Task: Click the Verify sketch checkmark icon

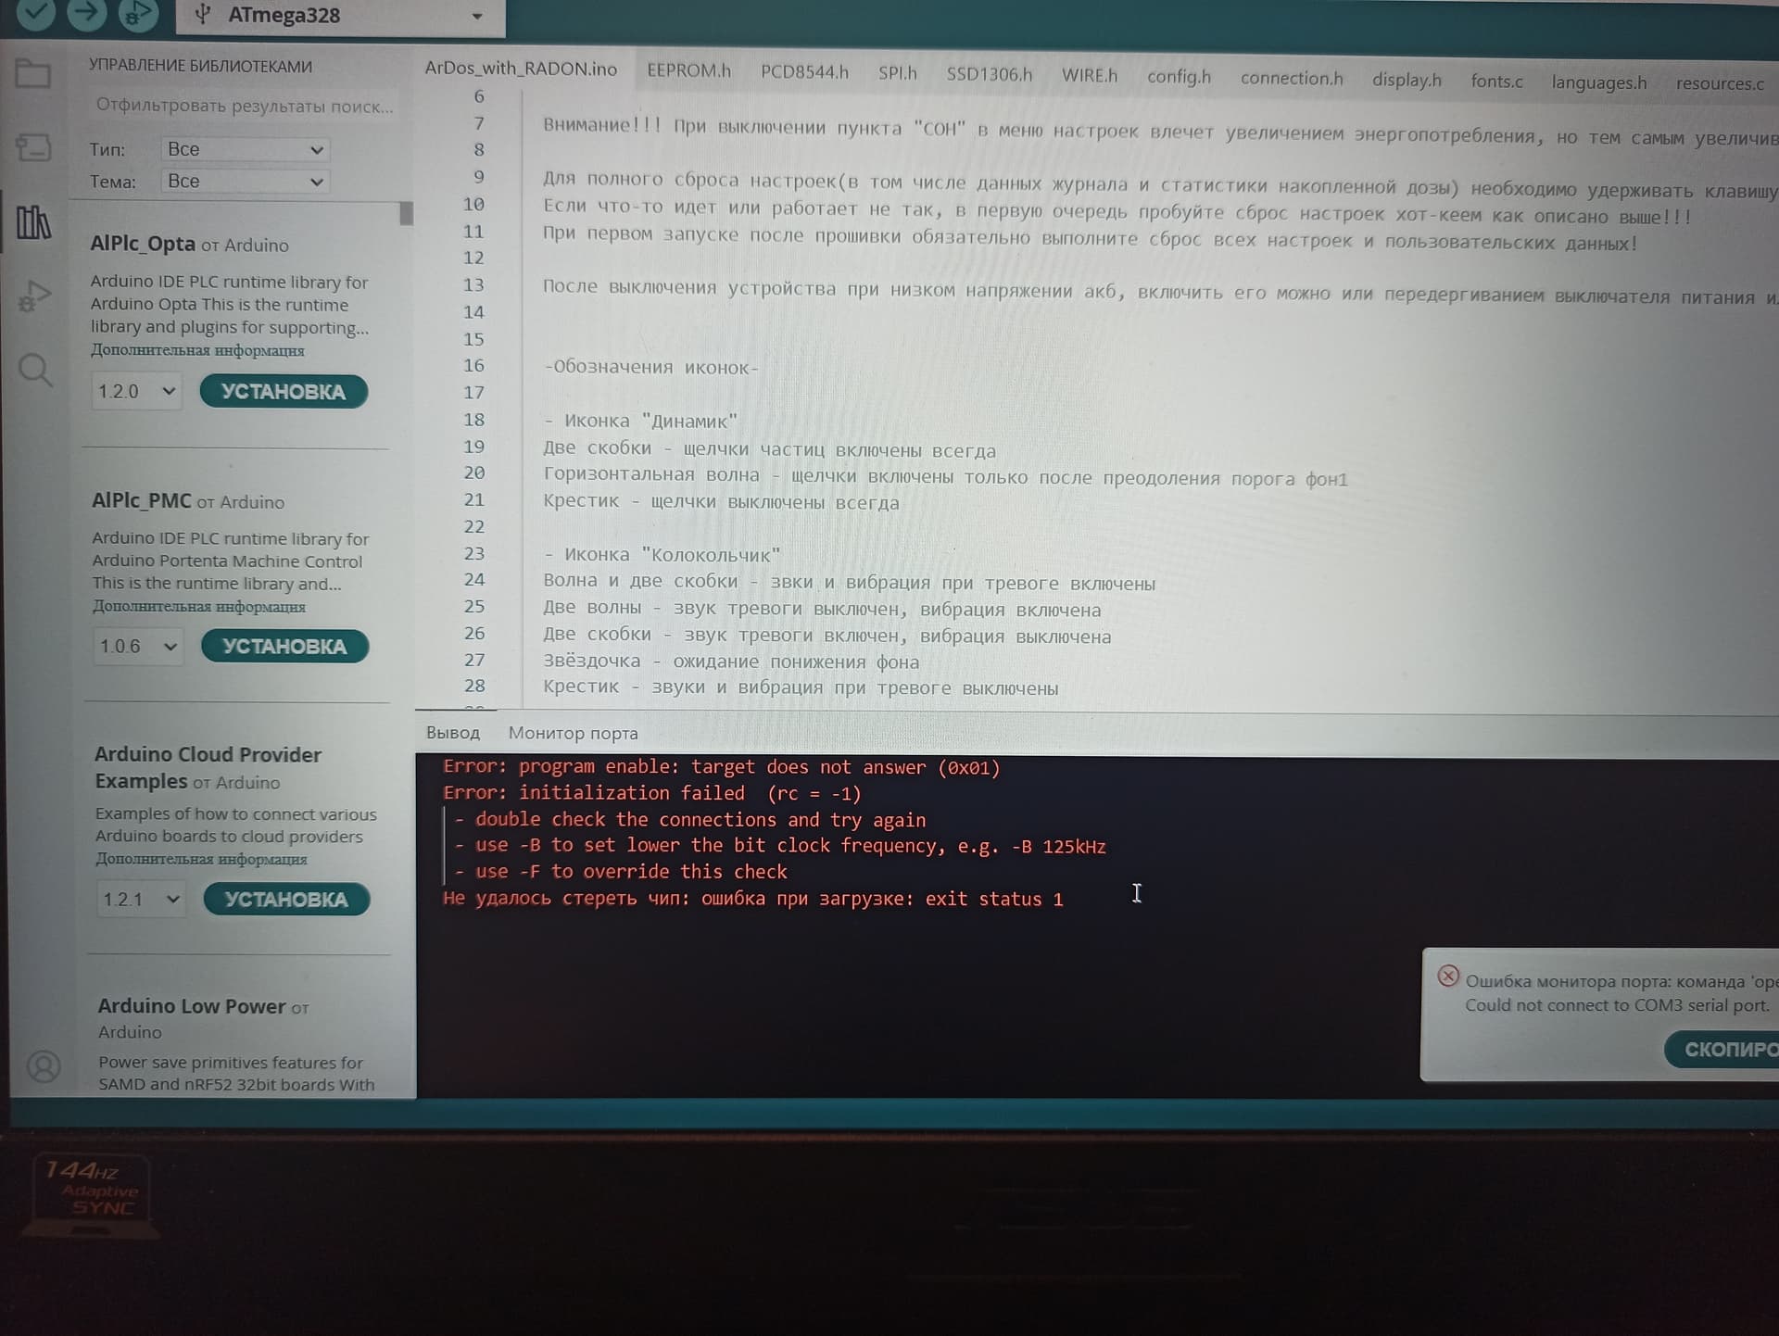Action: point(35,14)
